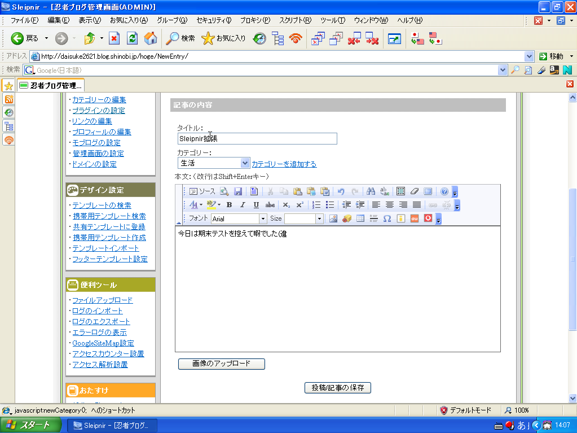The image size is (577, 433).
Task: Expand the address bar dropdown
Action: coord(529,56)
